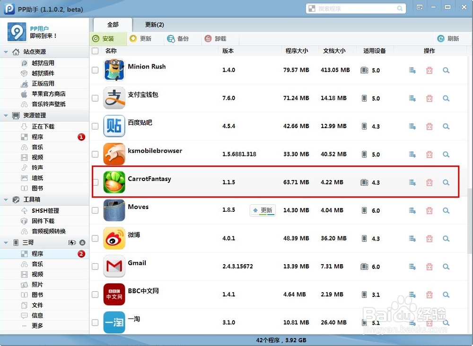Viewport: 473px width, 346px height.
Task: Check the ksmobilebrowser checkbox
Action: 95,154
